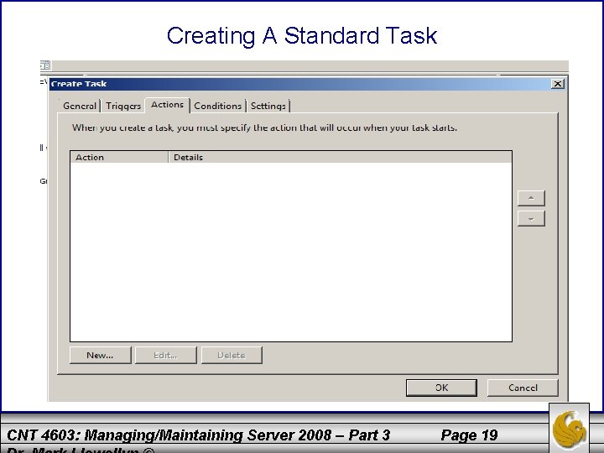Click the icon above the dialog
Screen dimensions: 604x453
(x=45, y=65)
